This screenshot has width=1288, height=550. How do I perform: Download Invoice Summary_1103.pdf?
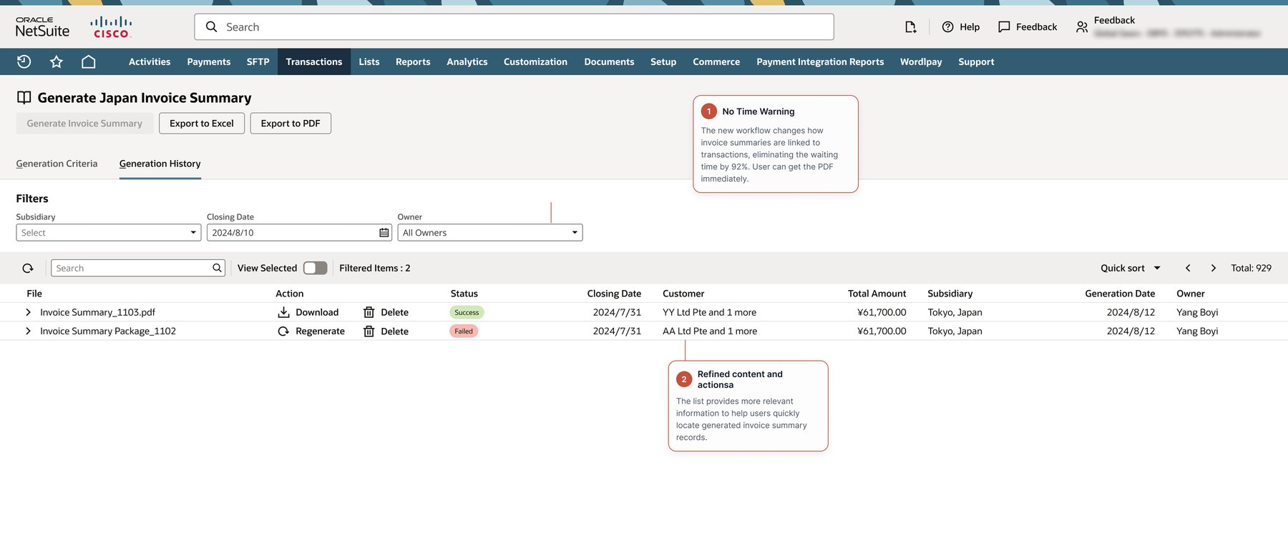[308, 312]
